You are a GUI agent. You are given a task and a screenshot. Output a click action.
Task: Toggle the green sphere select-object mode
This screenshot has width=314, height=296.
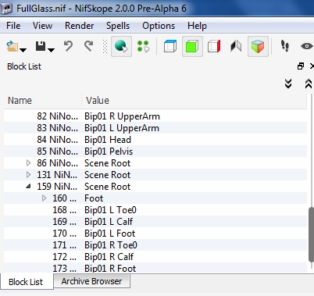coord(121,47)
